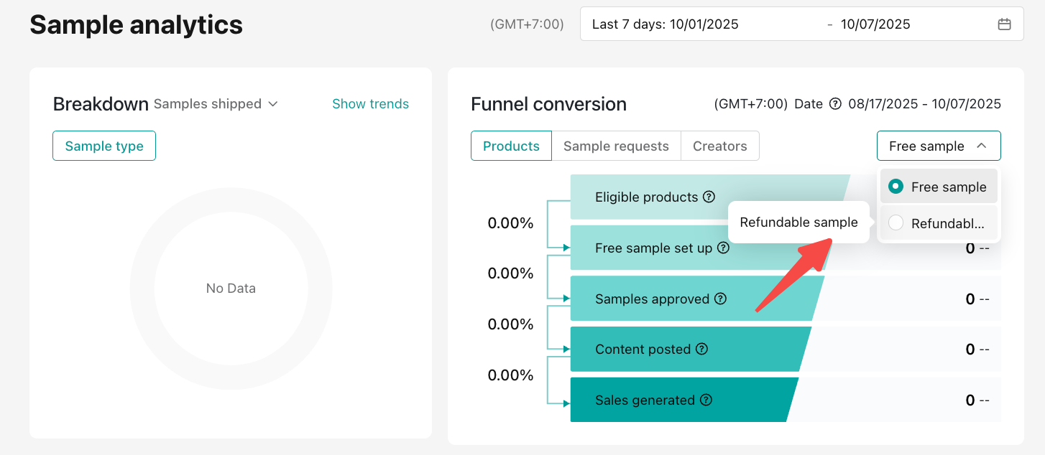Click the calendar icon in date range
Image resolution: width=1045 pixels, height=455 pixels.
coord(1004,24)
